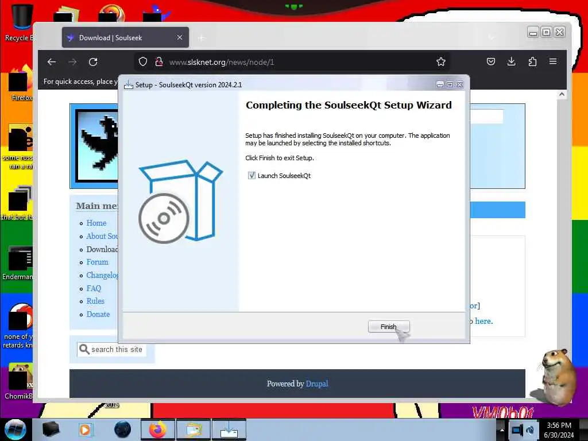
Task: Click Finish to exit the setup wizard
Action: pos(389,327)
